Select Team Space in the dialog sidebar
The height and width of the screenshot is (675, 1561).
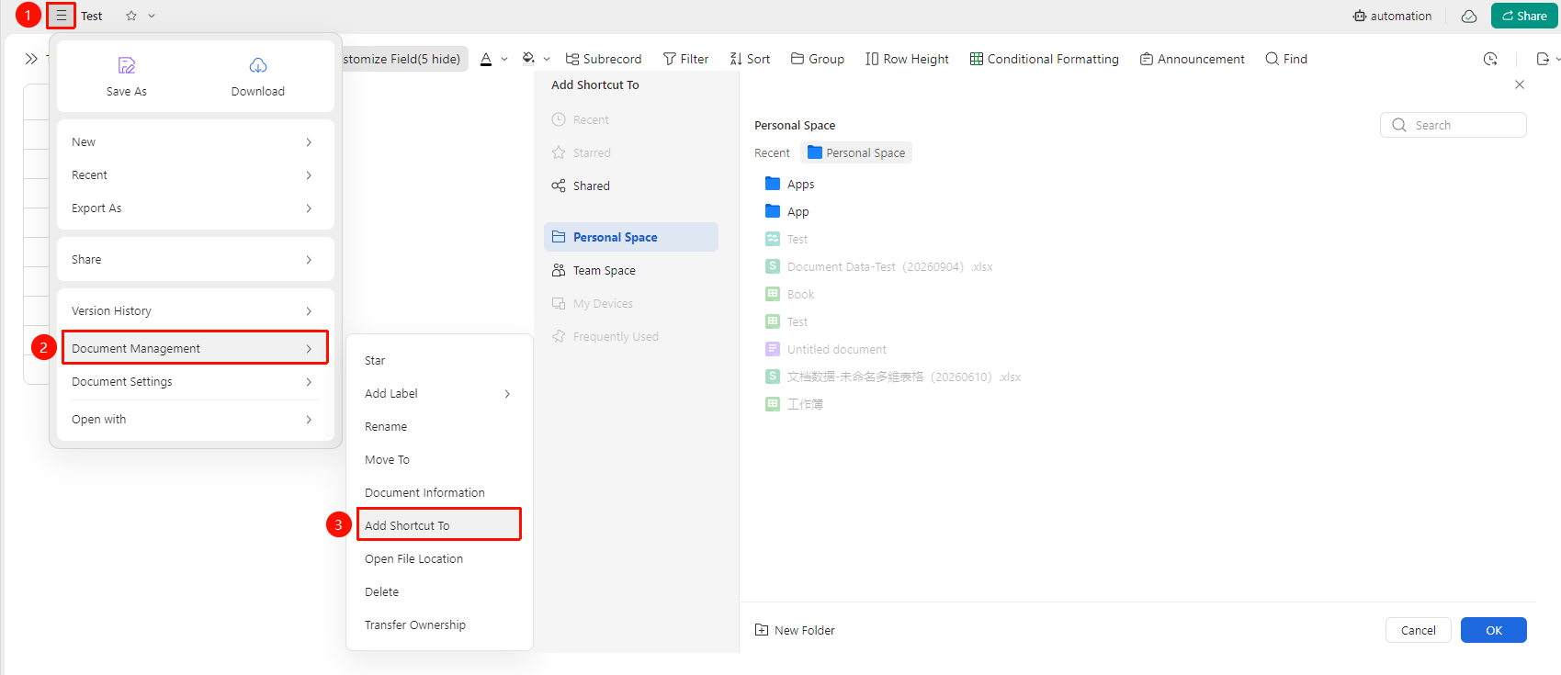click(631, 271)
